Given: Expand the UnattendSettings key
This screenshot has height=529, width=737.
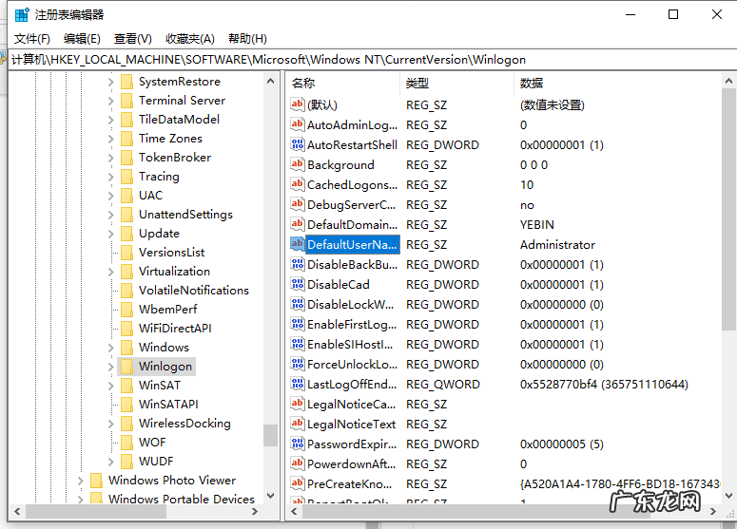Looking at the screenshot, I should pyautogui.click(x=110, y=215).
